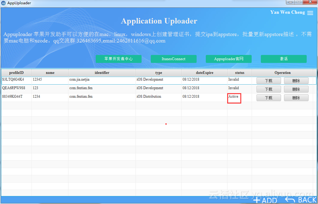Click the 激活 activation button
The height and width of the screenshot is (204, 318).
pyautogui.click(x=284, y=59)
